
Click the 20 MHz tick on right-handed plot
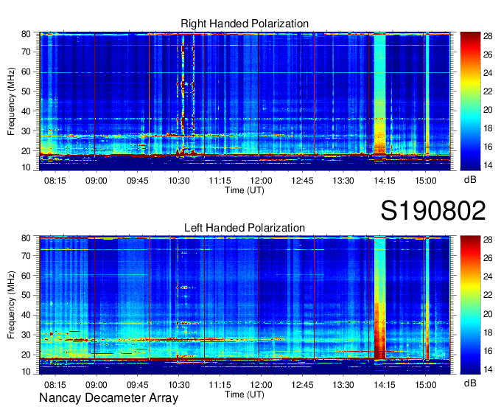26,151
